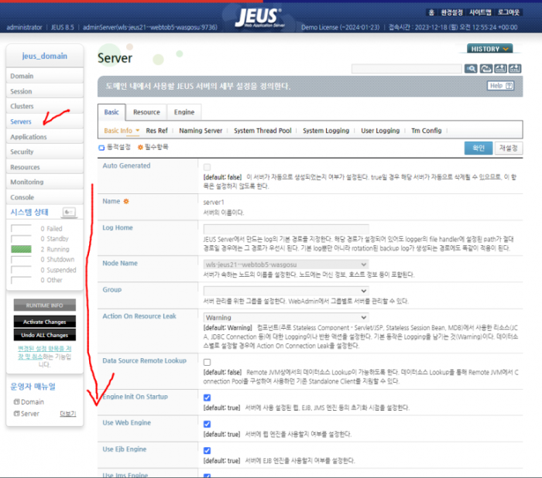Click the RUNTIME INFO button
The image size is (542, 478).
(x=45, y=306)
